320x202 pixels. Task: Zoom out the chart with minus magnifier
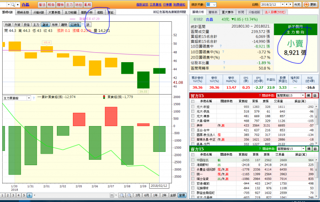click(122, 195)
